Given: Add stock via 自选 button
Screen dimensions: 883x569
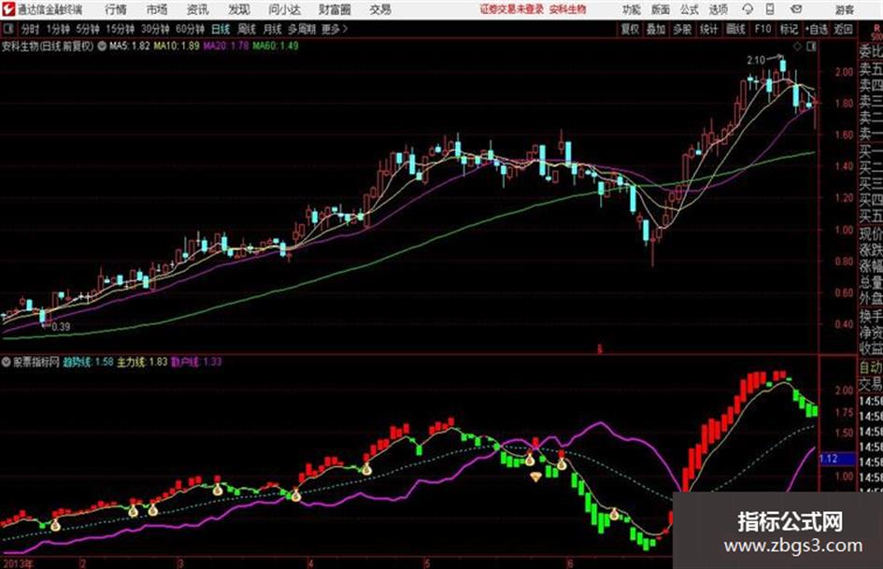Looking at the screenshot, I should 816,29.
